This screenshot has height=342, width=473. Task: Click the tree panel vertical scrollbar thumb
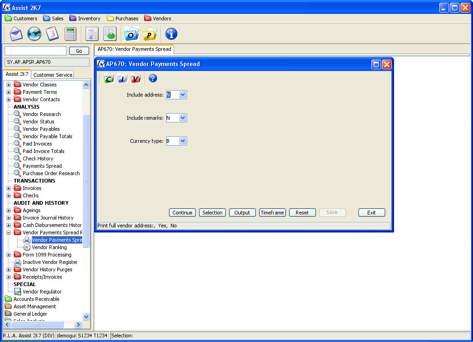(86, 181)
